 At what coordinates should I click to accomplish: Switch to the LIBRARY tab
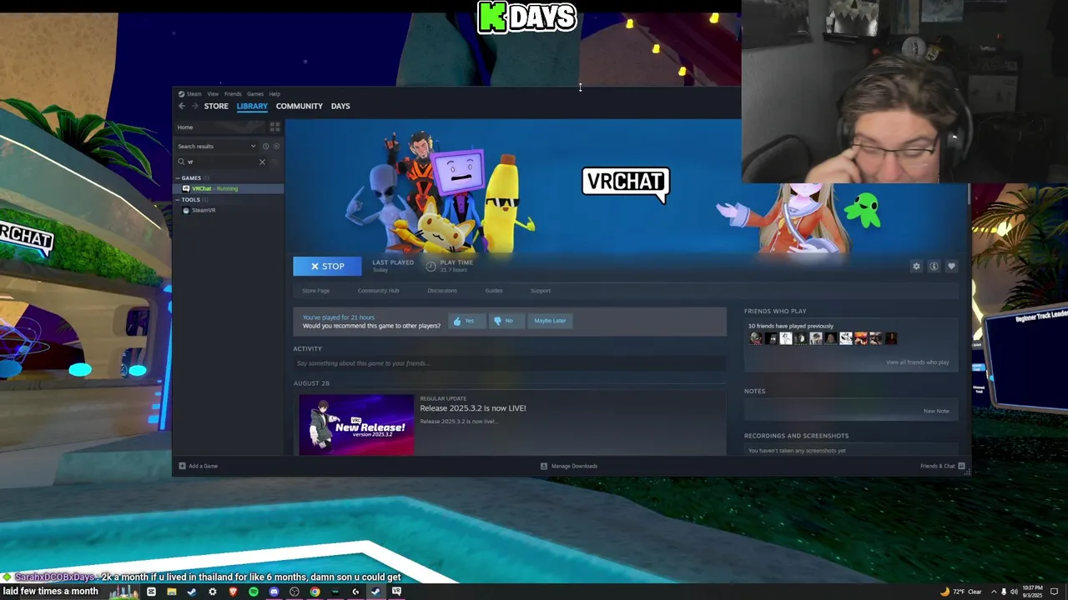tap(252, 106)
